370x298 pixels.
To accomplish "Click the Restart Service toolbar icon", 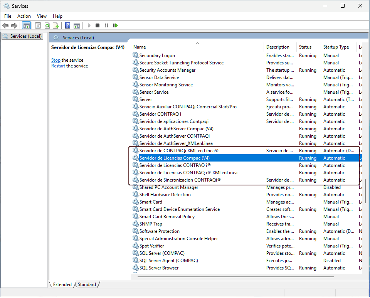I will (115, 25).
